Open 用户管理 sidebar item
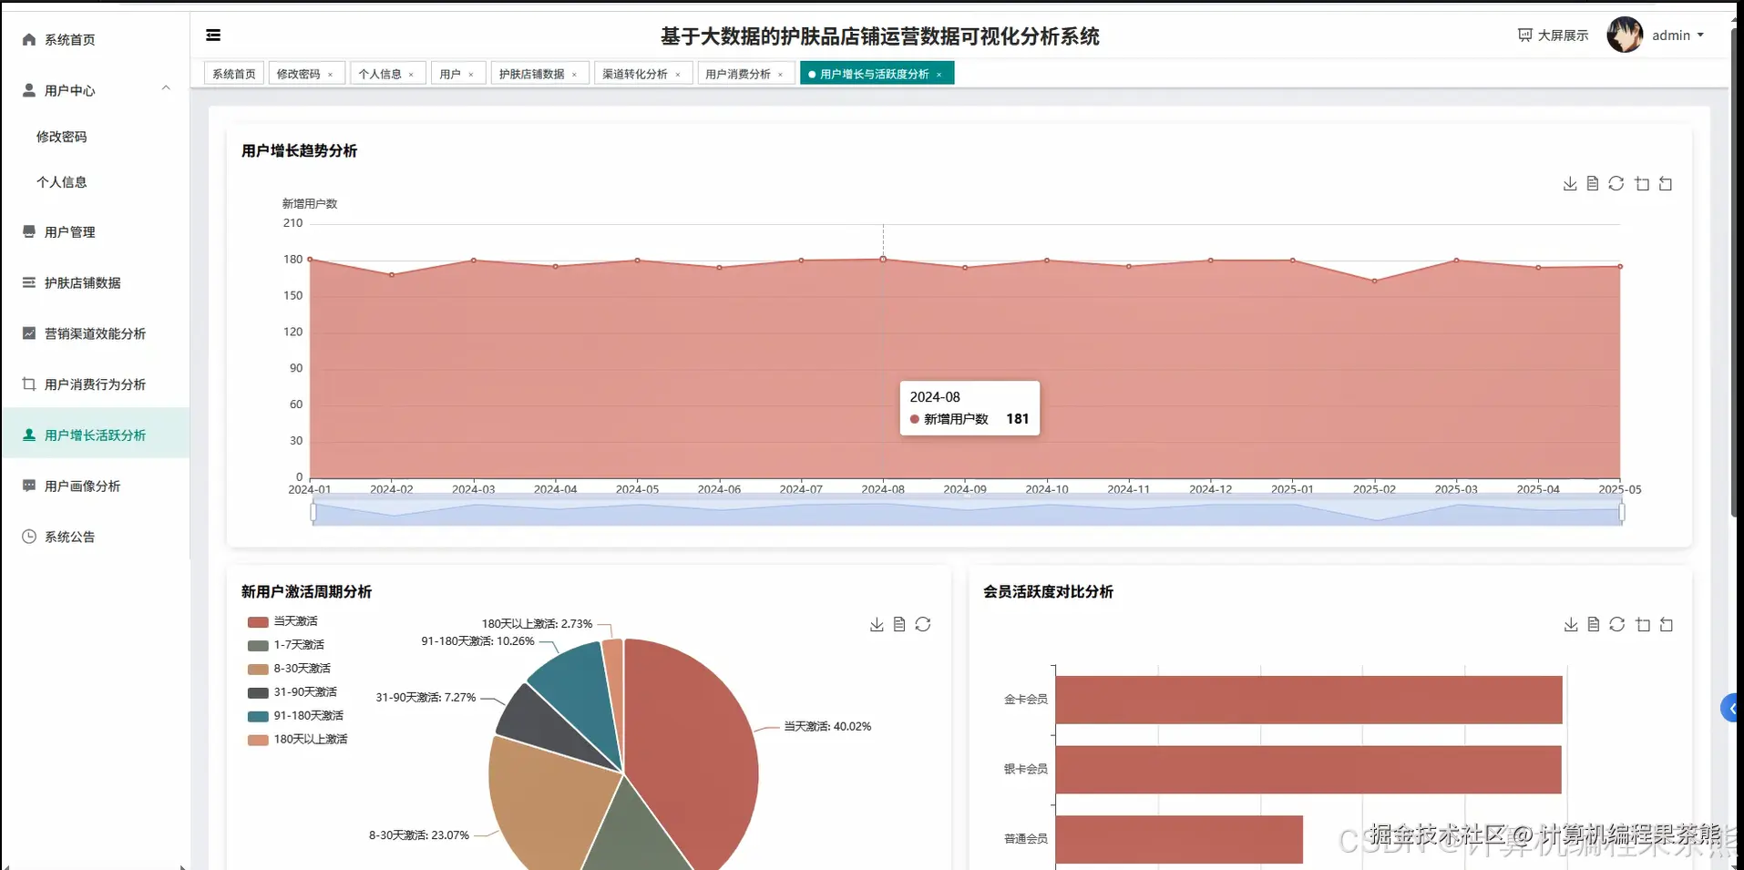1744x870 pixels. click(95, 232)
